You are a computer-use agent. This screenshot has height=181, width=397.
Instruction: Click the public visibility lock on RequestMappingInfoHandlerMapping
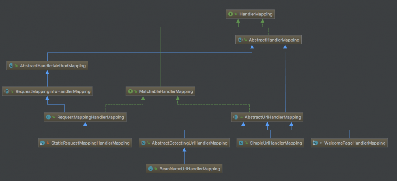[12, 91]
